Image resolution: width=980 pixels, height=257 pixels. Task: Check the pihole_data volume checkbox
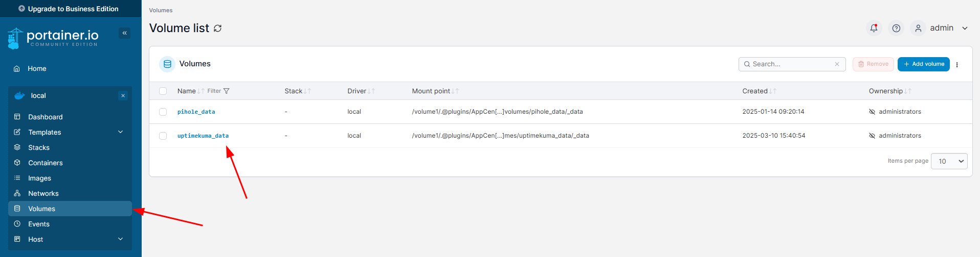pyautogui.click(x=163, y=112)
